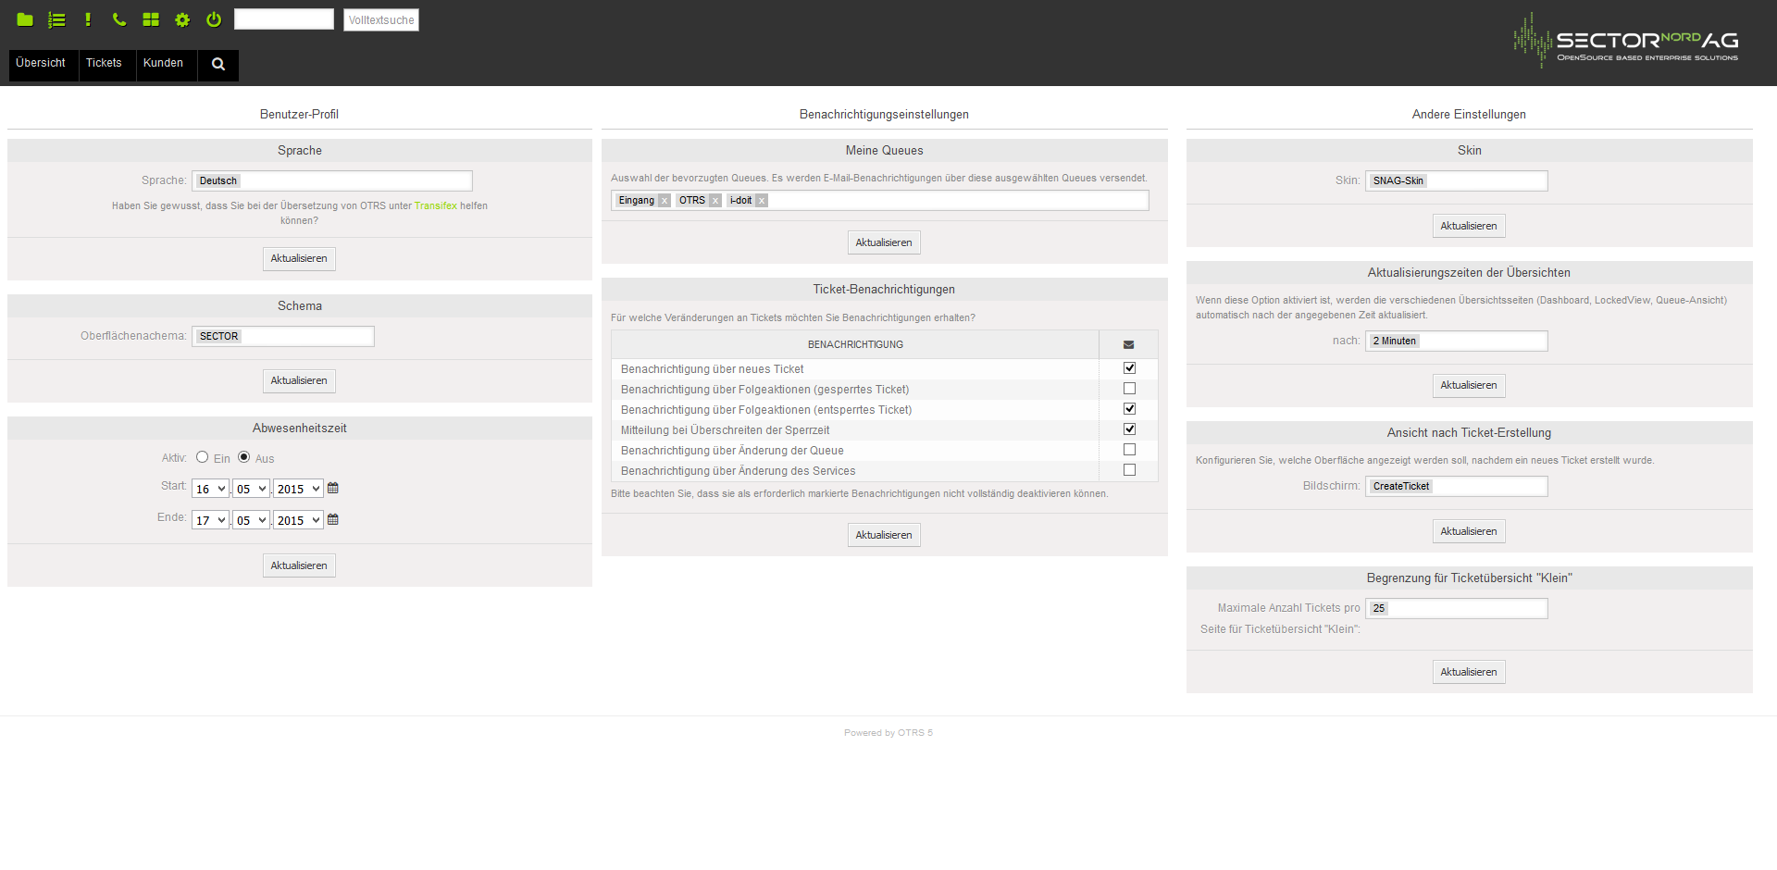Log out using the power icon

(214, 19)
